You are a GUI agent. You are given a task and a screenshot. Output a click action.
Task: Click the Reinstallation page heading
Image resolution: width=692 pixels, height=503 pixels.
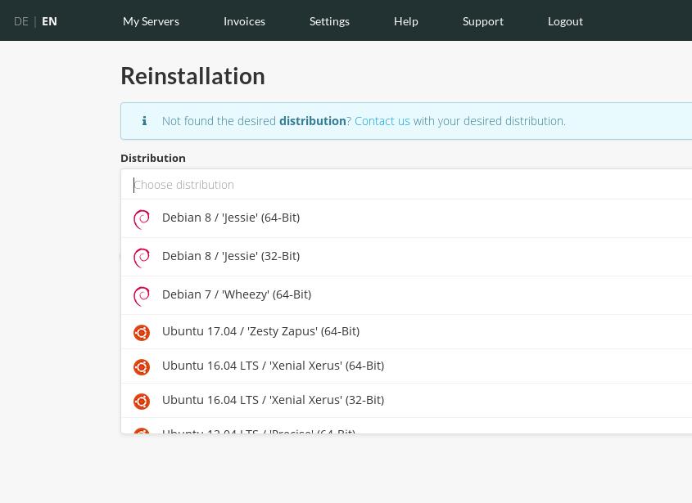(x=193, y=76)
